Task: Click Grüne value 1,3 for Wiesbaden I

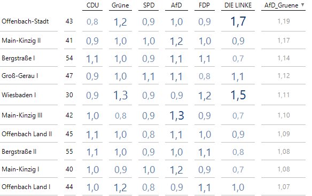Action: click(x=120, y=95)
